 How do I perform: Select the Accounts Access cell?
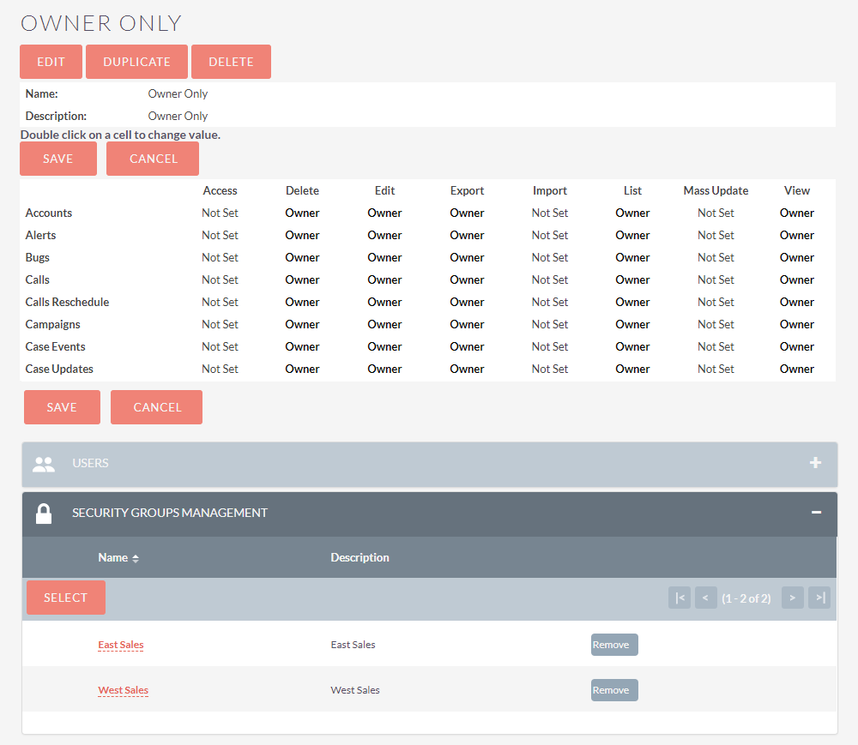point(220,213)
